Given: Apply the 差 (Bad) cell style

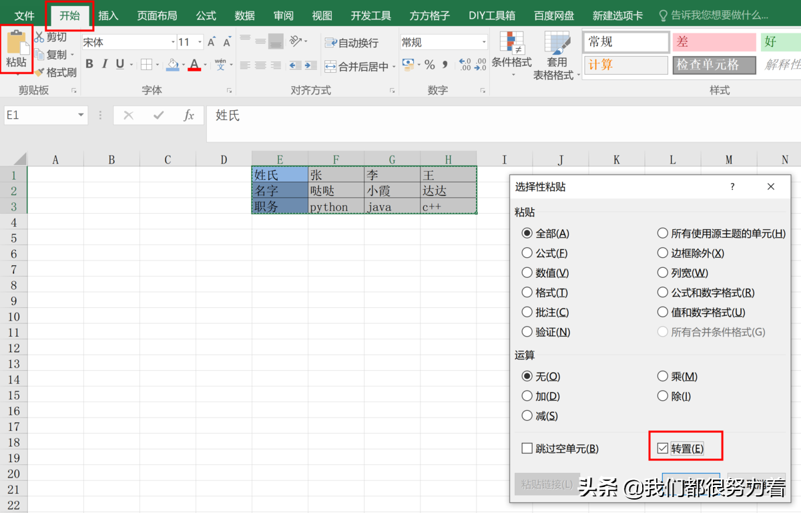Looking at the screenshot, I should click(x=714, y=42).
